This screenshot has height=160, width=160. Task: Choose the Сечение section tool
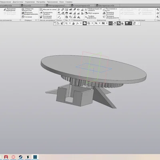coord(27,17)
